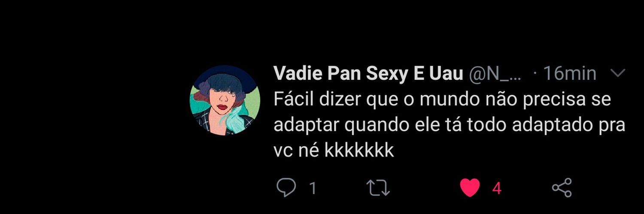Open the reply speech bubble icon
This screenshot has width=644, height=214.
point(287,187)
